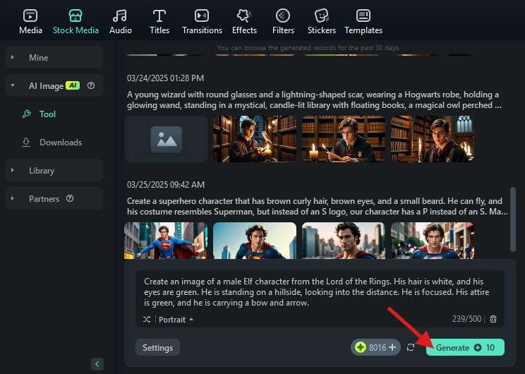Open the Effects tab
The height and width of the screenshot is (374, 525).
(244, 22)
